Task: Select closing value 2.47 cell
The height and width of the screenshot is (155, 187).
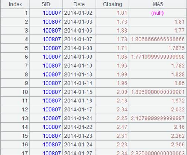Action: coord(112,127)
